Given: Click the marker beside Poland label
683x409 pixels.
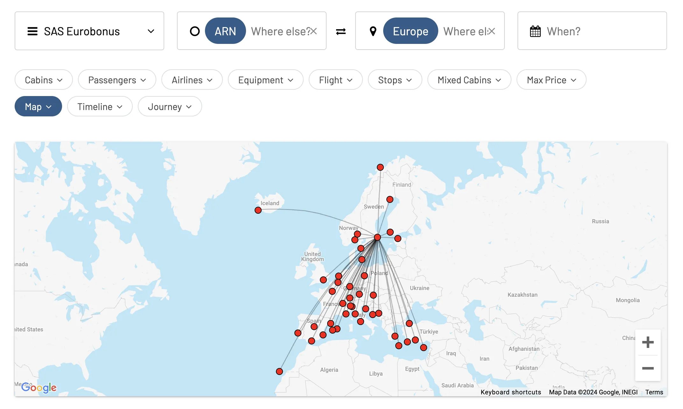Looking at the screenshot, I should tap(364, 275).
